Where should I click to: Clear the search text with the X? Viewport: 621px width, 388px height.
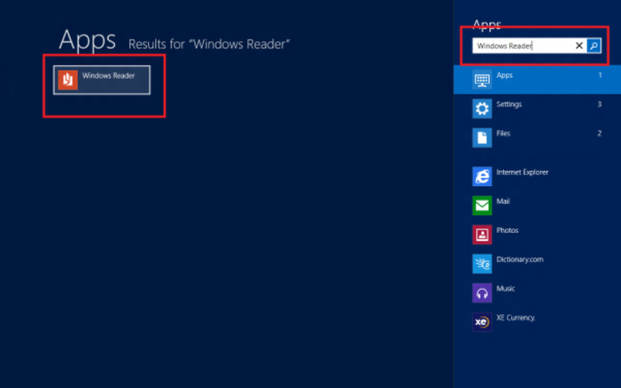tap(579, 46)
